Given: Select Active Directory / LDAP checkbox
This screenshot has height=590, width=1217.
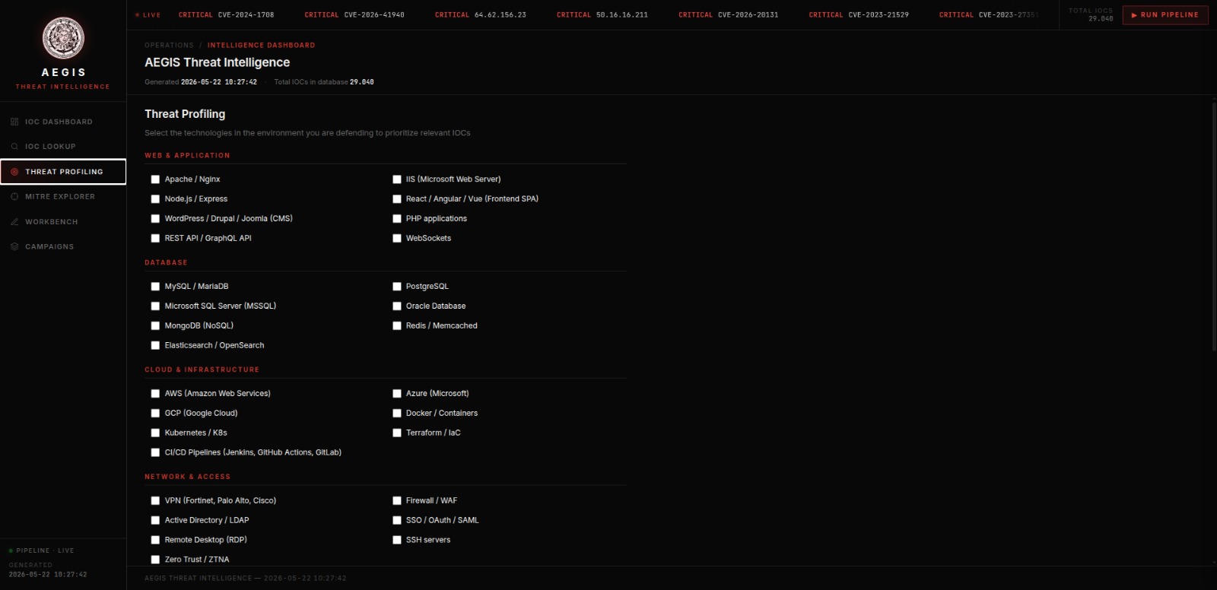Looking at the screenshot, I should (x=155, y=521).
